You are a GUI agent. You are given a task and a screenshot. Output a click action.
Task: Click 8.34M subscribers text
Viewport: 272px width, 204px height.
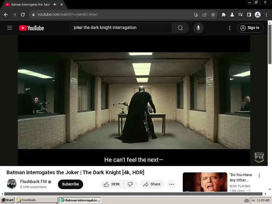[x=33, y=187]
